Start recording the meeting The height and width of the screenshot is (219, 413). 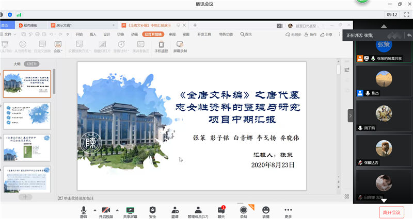click(243, 211)
